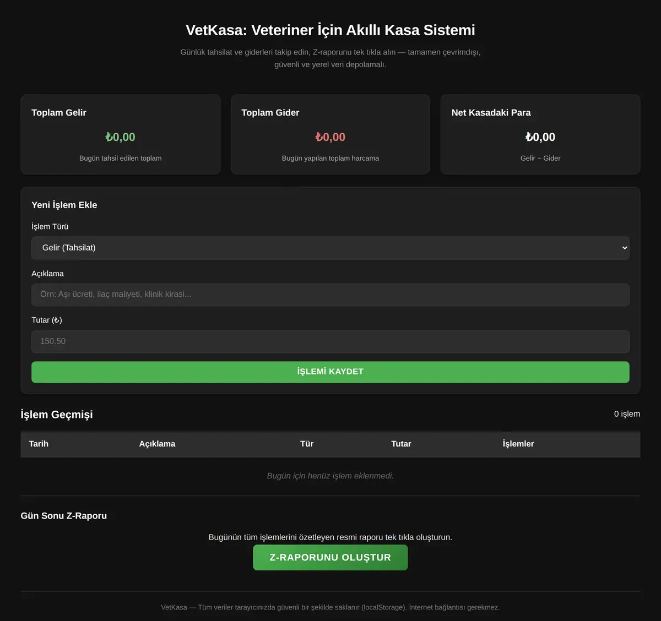Click the "Bugünün tüm işlemlerini özetleyen" report description
The height and width of the screenshot is (621, 661).
click(x=330, y=537)
